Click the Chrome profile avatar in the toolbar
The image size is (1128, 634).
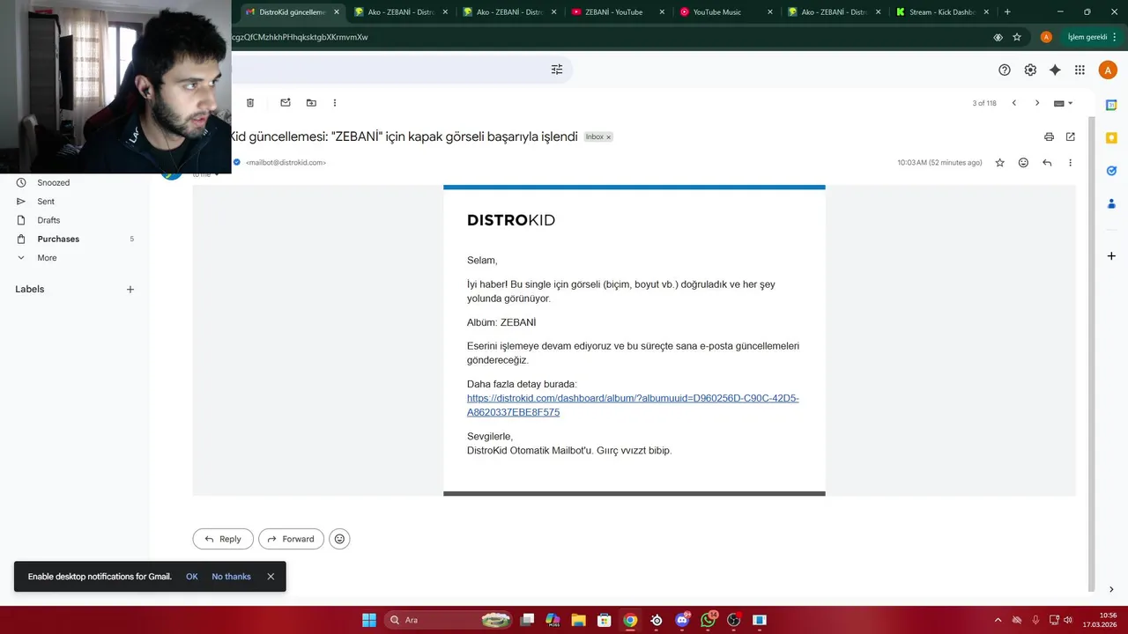pyautogui.click(x=1046, y=37)
